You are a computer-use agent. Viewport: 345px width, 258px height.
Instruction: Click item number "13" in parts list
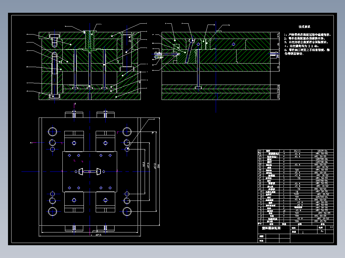(260, 189)
